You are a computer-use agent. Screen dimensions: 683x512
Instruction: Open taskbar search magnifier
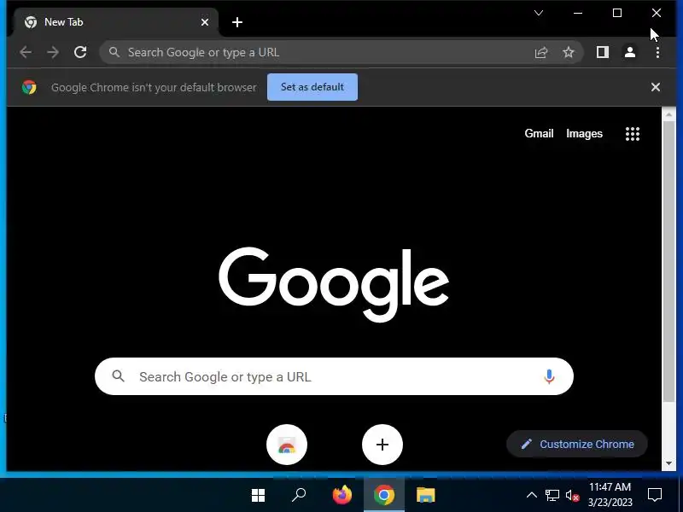coord(299,495)
